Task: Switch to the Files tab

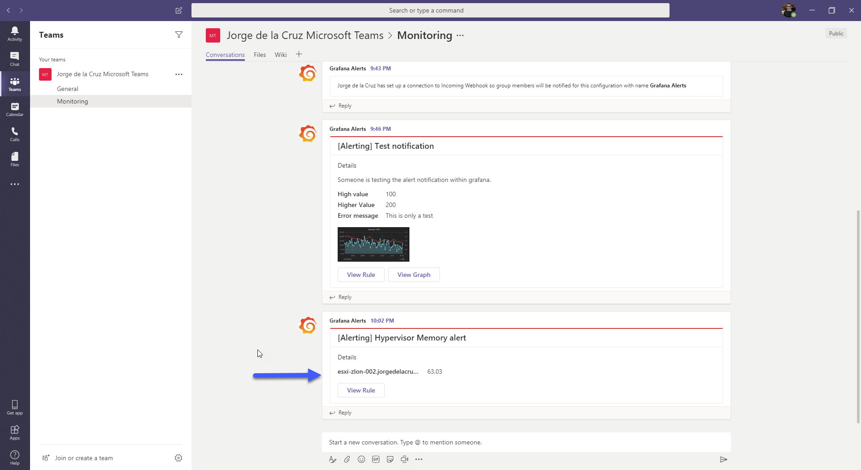Action: pyautogui.click(x=260, y=55)
